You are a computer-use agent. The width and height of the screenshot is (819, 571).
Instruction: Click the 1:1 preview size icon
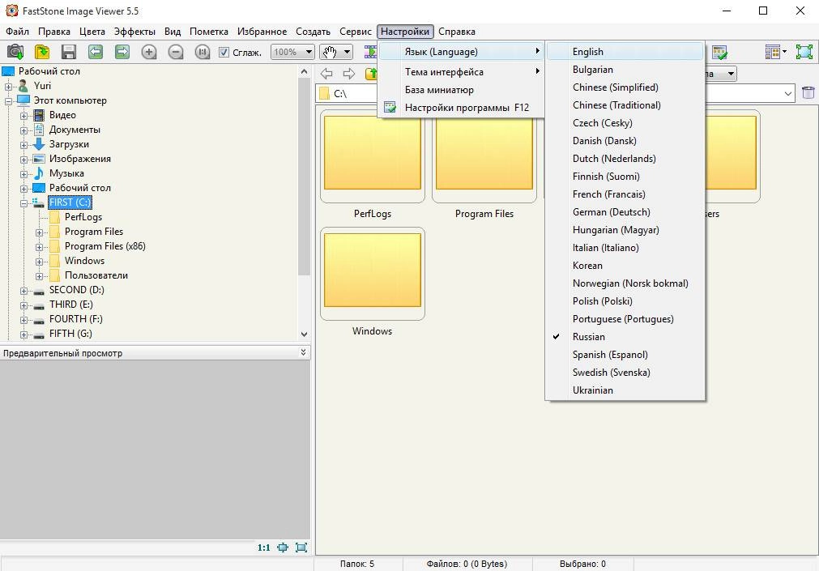pos(264,548)
